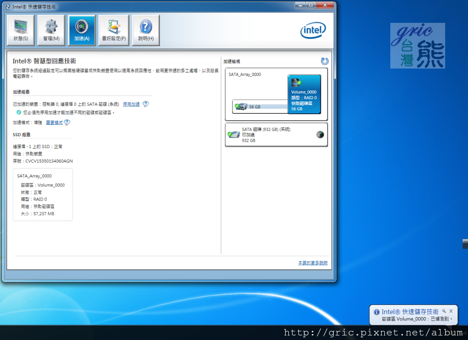Select the 加速(A) accelerate tab

click(82, 31)
